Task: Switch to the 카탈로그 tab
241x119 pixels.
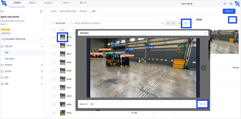Action: (x=32, y=3)
